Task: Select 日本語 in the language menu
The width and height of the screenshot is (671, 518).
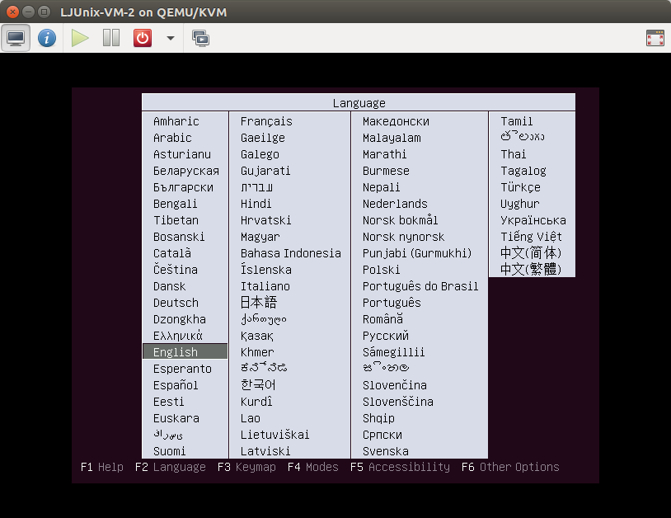Action: tap(258, 302)
